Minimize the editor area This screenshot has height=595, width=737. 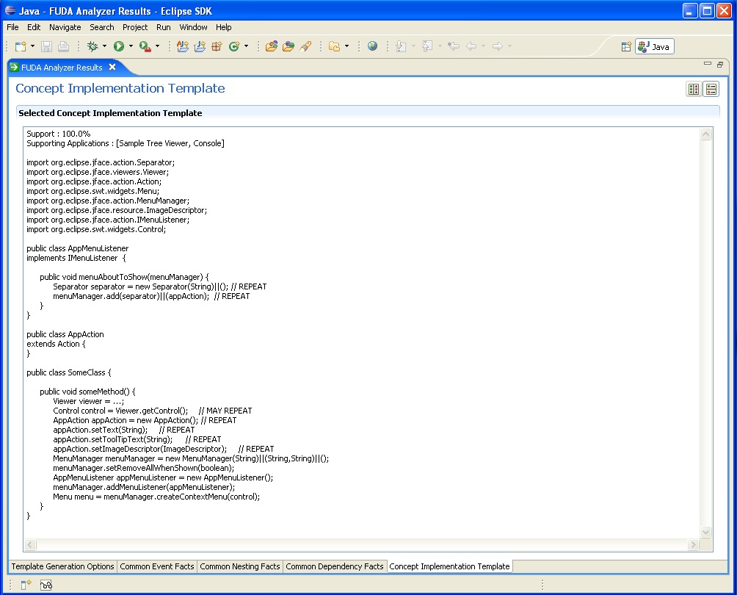pos(708,63)
